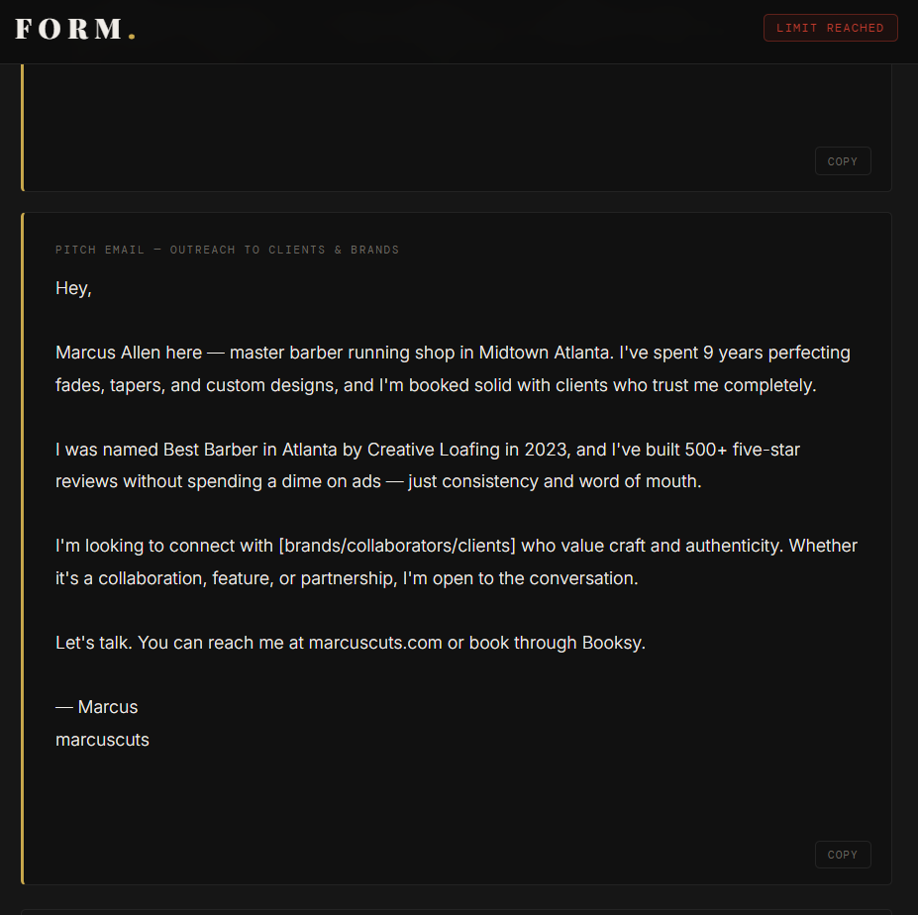This screenshot has height=915, width=918.
Task: Click the signature line — Marcus
Action: click(x=96, y=706)
